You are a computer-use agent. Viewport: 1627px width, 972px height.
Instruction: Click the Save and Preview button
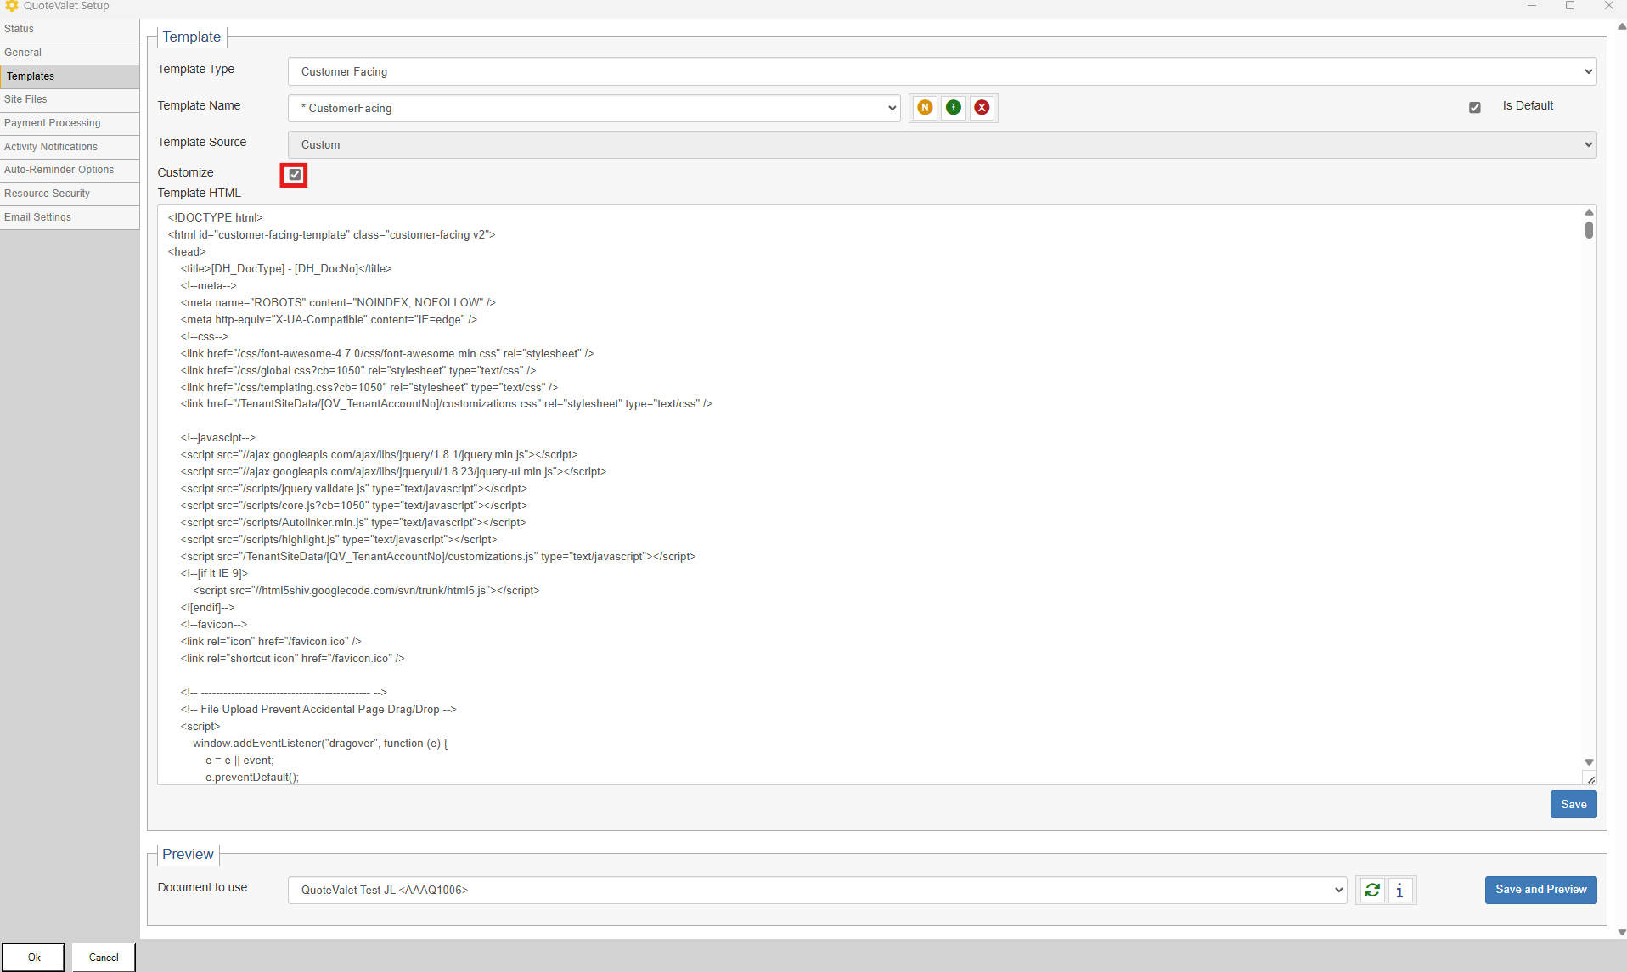1540,890
